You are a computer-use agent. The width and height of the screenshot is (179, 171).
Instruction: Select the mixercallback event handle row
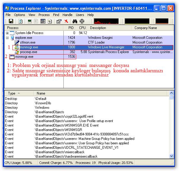click(87, 152)
